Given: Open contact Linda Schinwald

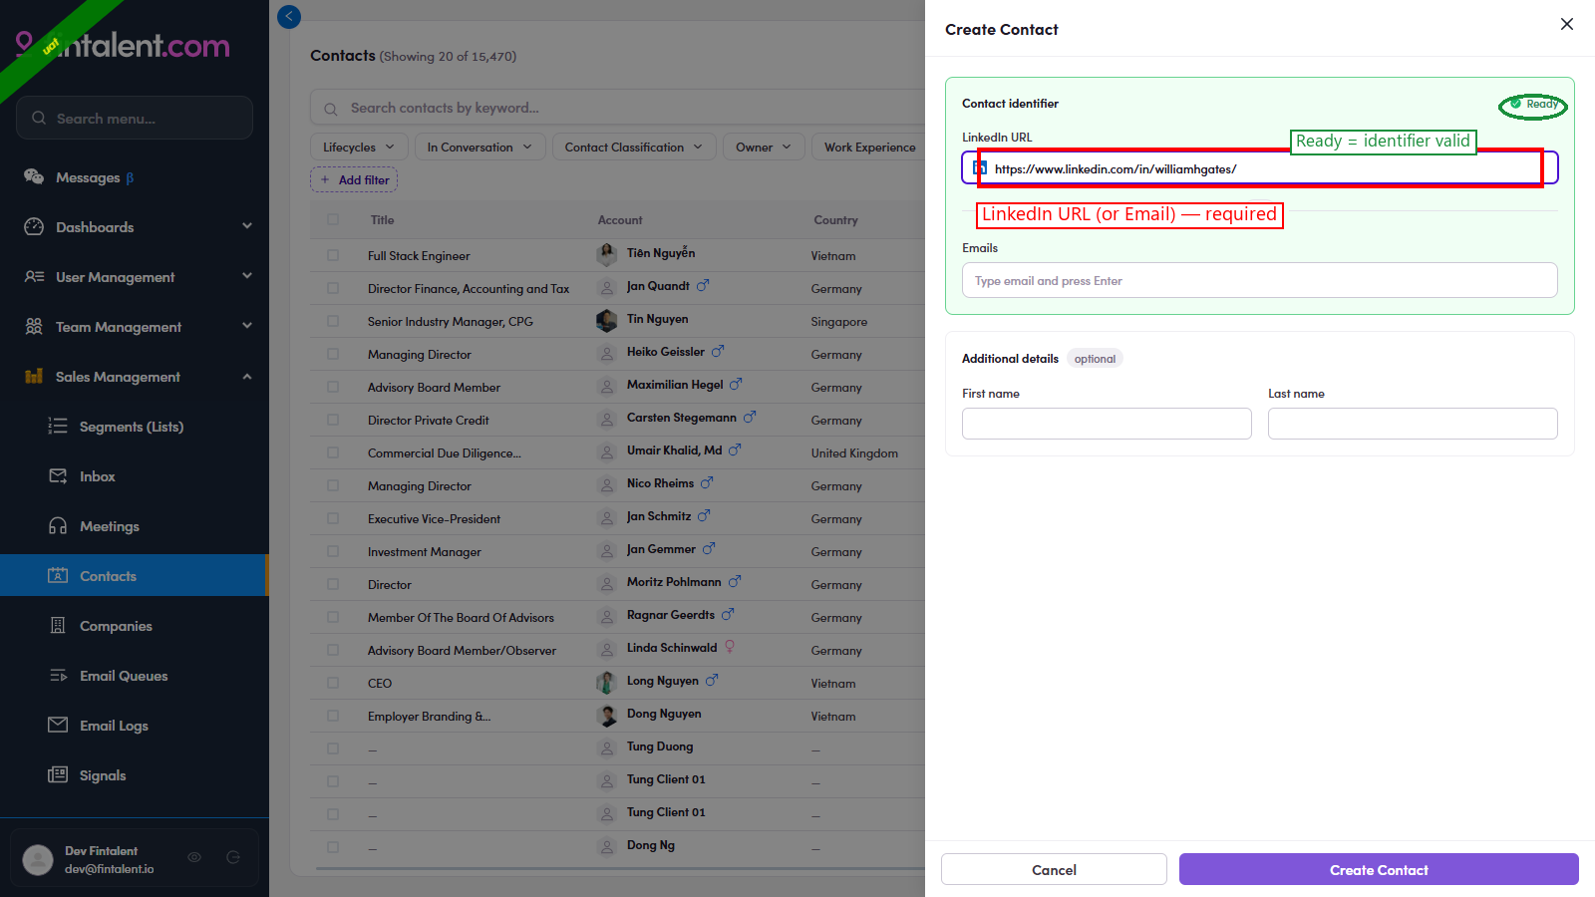Looking at the screenshot, I should [672, 648].
